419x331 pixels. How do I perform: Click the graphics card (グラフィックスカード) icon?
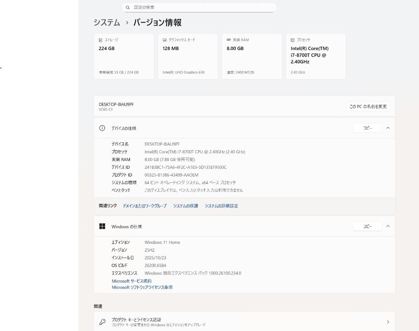click(164, 39)
